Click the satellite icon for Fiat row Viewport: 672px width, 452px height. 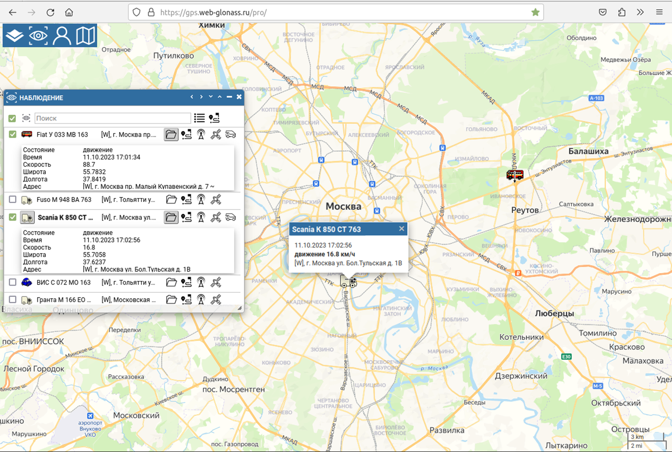pyautogui.click(x=216, y=134)
